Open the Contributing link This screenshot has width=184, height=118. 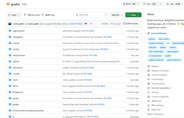157,79
